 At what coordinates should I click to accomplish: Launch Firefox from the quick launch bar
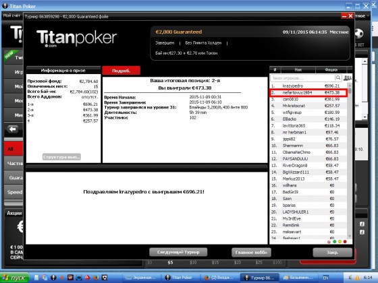[x=96, y=278]
